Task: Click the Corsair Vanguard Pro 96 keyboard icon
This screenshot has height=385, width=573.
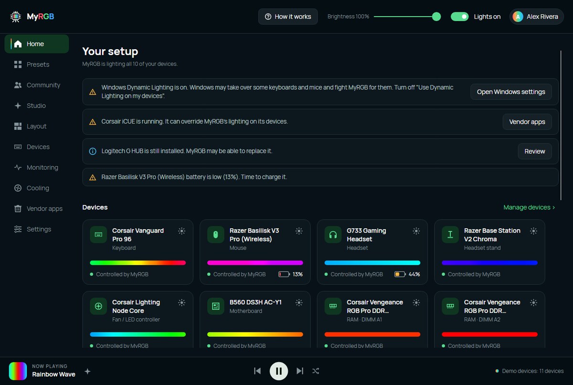Action: [x=98, y=235]
